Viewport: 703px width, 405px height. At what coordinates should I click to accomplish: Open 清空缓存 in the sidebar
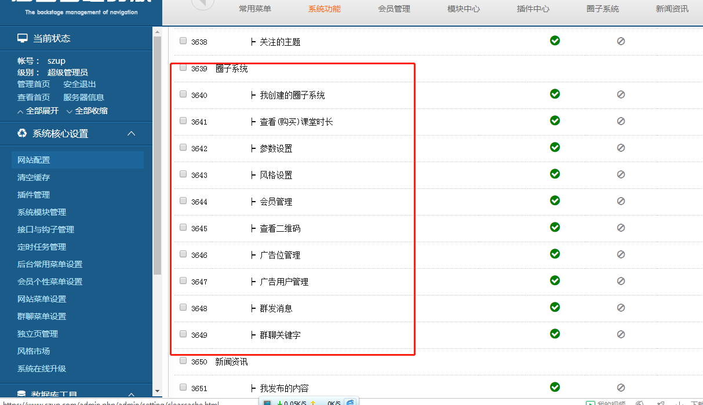coord(34,177)
